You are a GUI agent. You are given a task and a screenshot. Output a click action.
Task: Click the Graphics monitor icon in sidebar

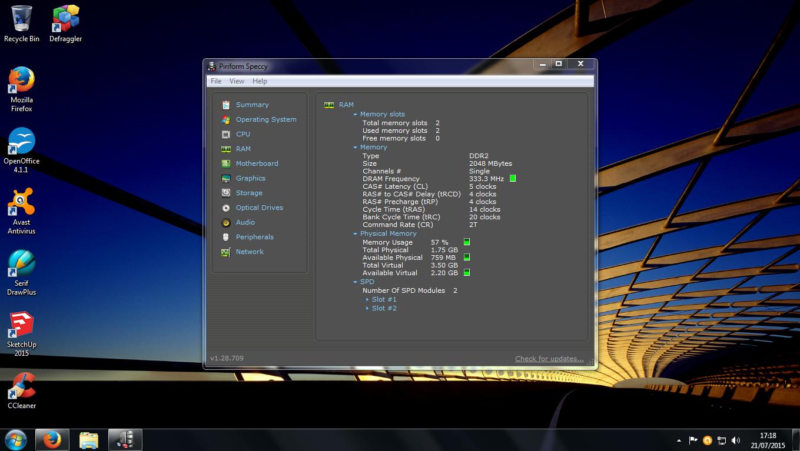click(x=226, y=178)
